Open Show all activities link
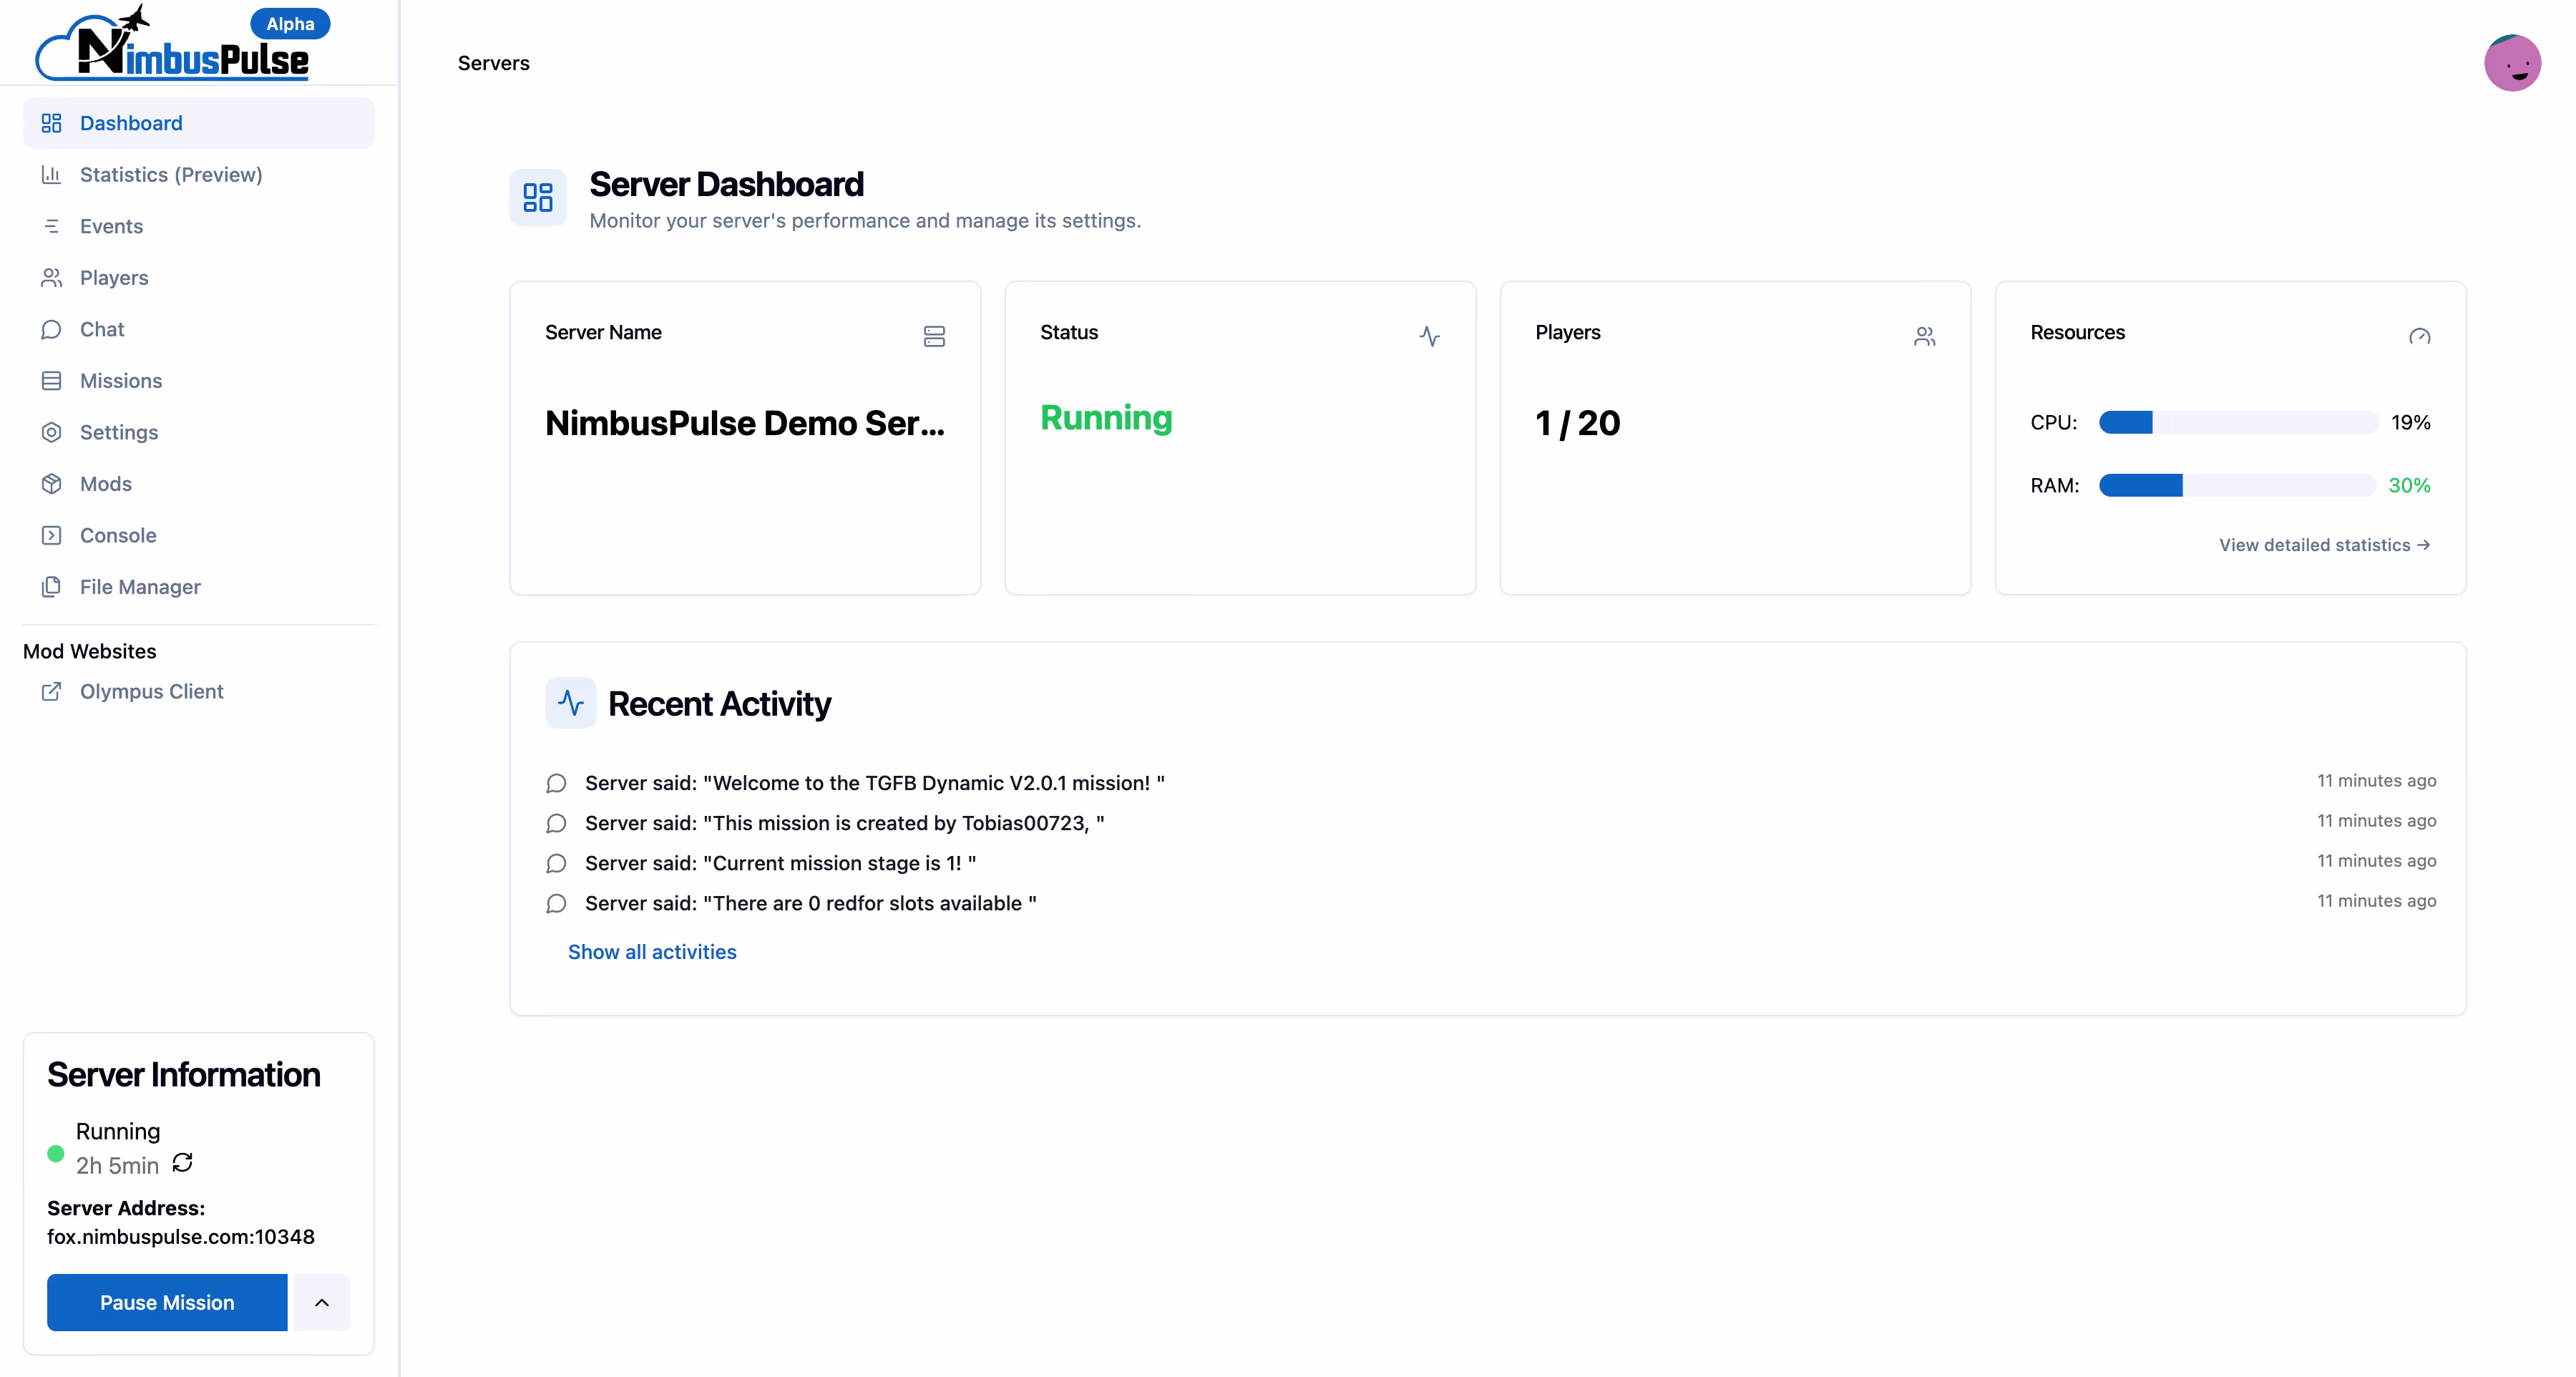Image resolution: width=2576 pixels, height=1377 pixels. click(x=652, y=952)
